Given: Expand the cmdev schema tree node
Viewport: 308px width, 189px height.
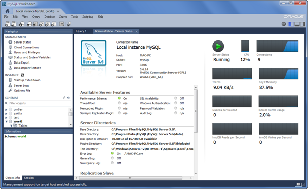Looking at the screenshot, I should (x=6, y=110).
